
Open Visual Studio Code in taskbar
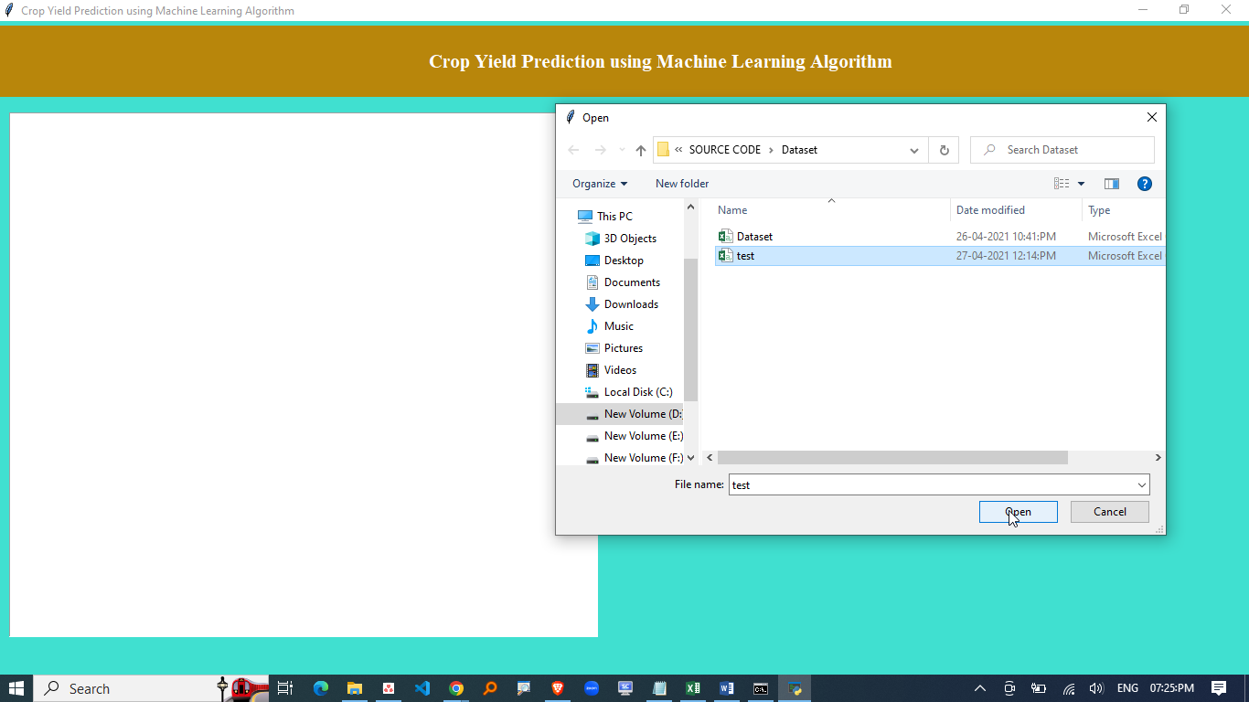click(x=422, y=688)
